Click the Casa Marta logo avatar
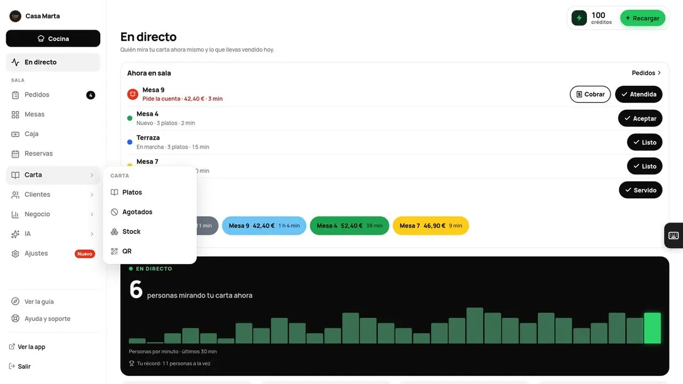The image size is (683, 384). click(x=15, y=16)
